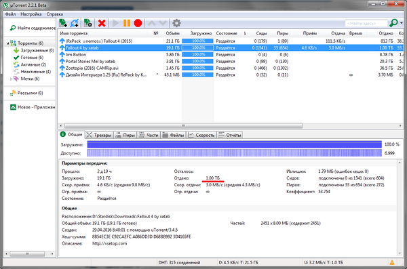Expand the Метки (6) tree node
Screen dimensions: 407x269
pos(11,79)
